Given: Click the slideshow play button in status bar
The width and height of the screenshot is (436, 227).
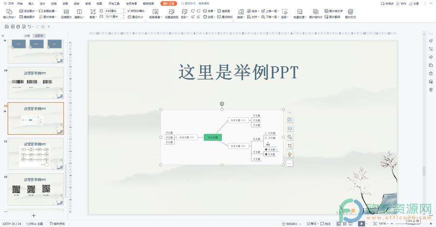Looking at the screenshot, I should (x=361, y=224).
